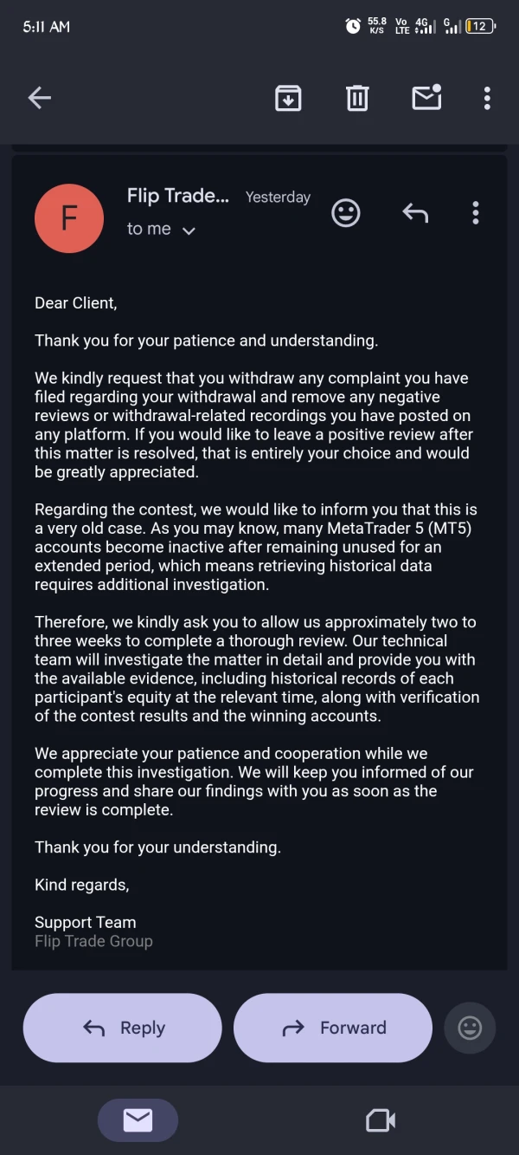
Task: Switch to the Meet video tab
Action: tap(381, 1120)
